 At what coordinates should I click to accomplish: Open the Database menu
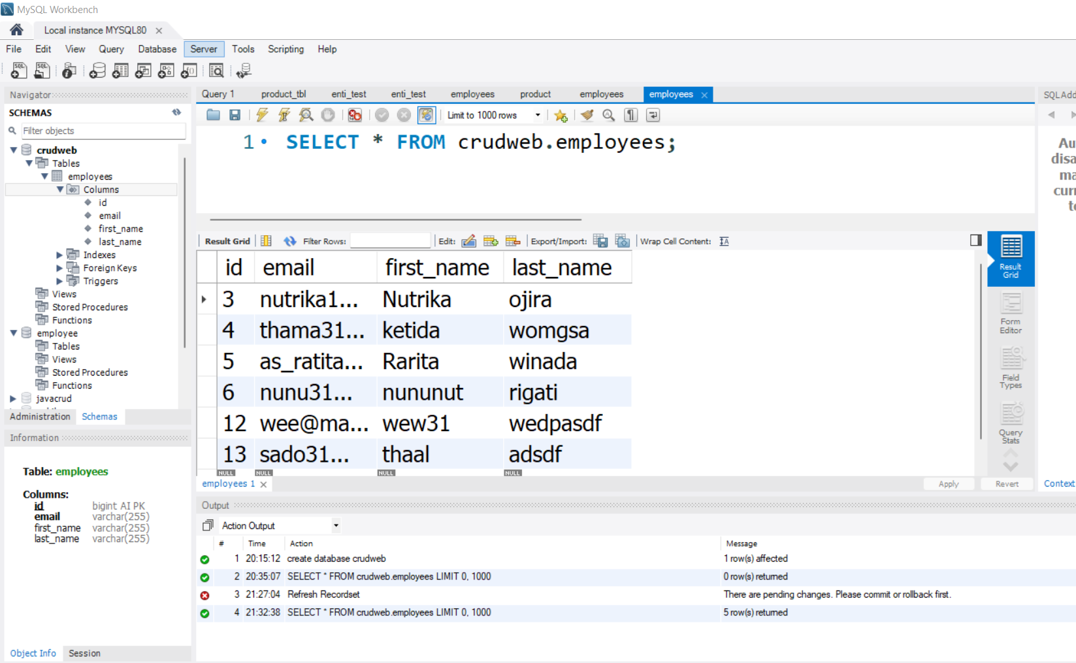pyautogui.click(x=157, y=49)
